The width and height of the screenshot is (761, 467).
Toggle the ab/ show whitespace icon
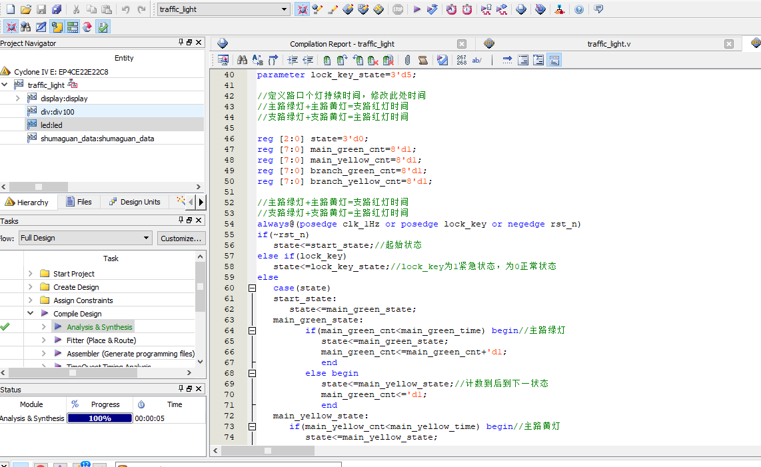pyautogui.click(x=477, y=60)
